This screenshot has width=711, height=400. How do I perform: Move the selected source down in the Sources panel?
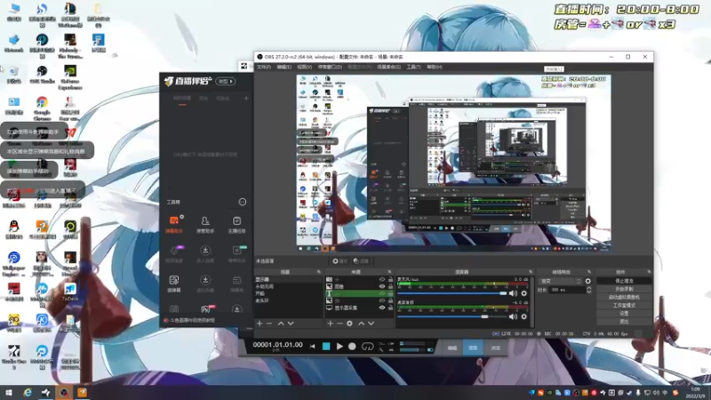(371, 324)
